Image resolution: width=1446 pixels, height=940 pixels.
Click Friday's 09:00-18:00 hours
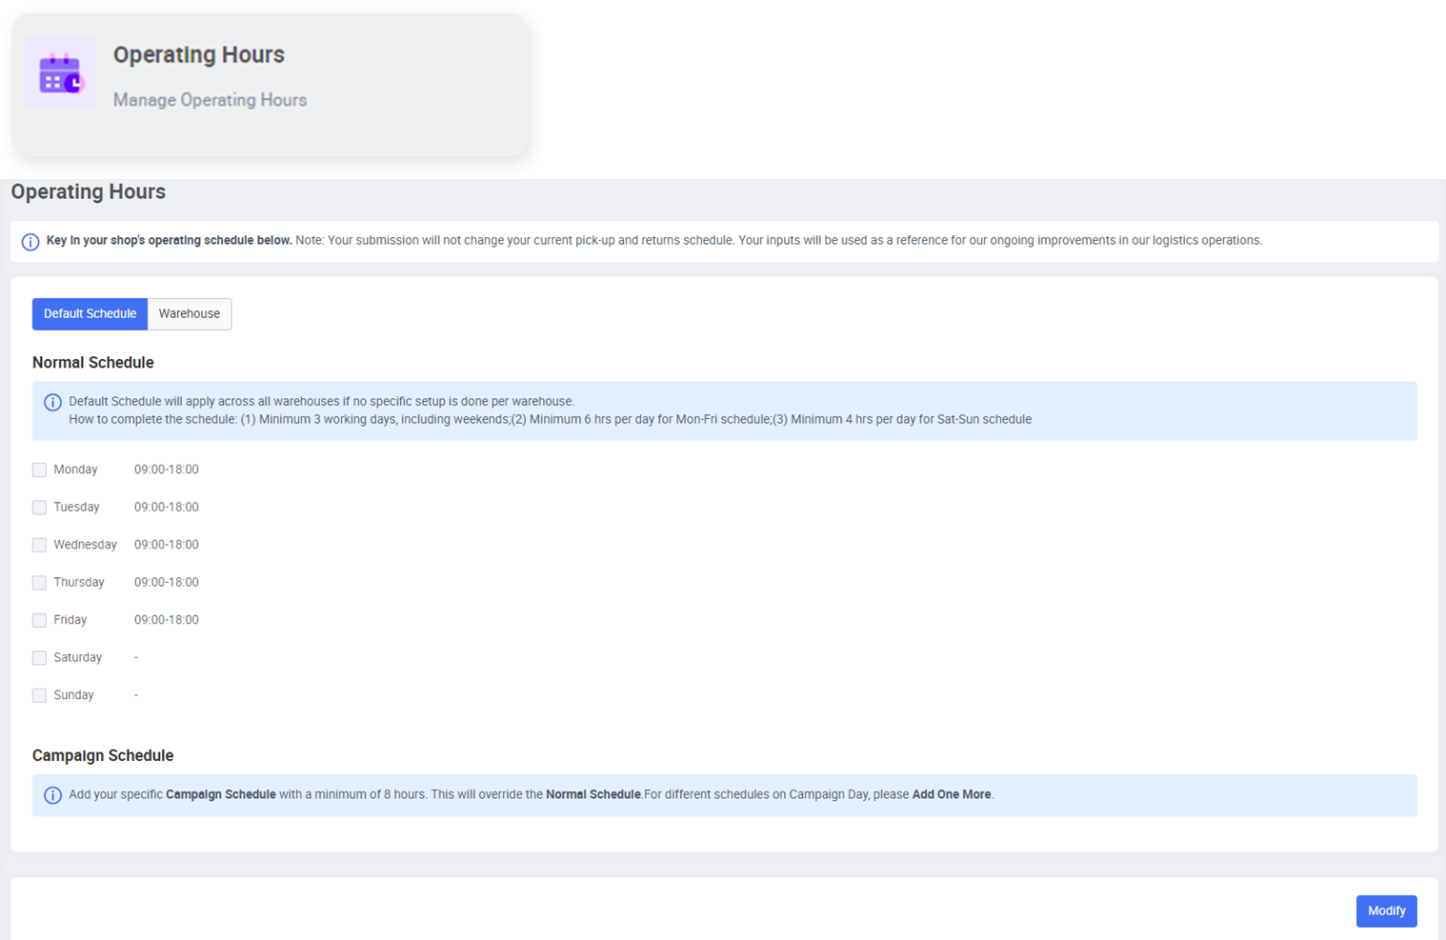(x=167, y=620)
